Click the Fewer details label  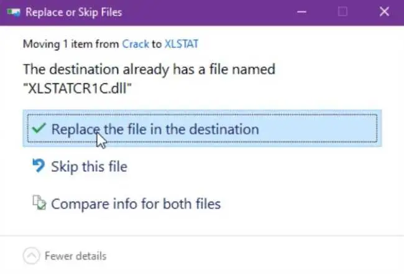point(75,256)
